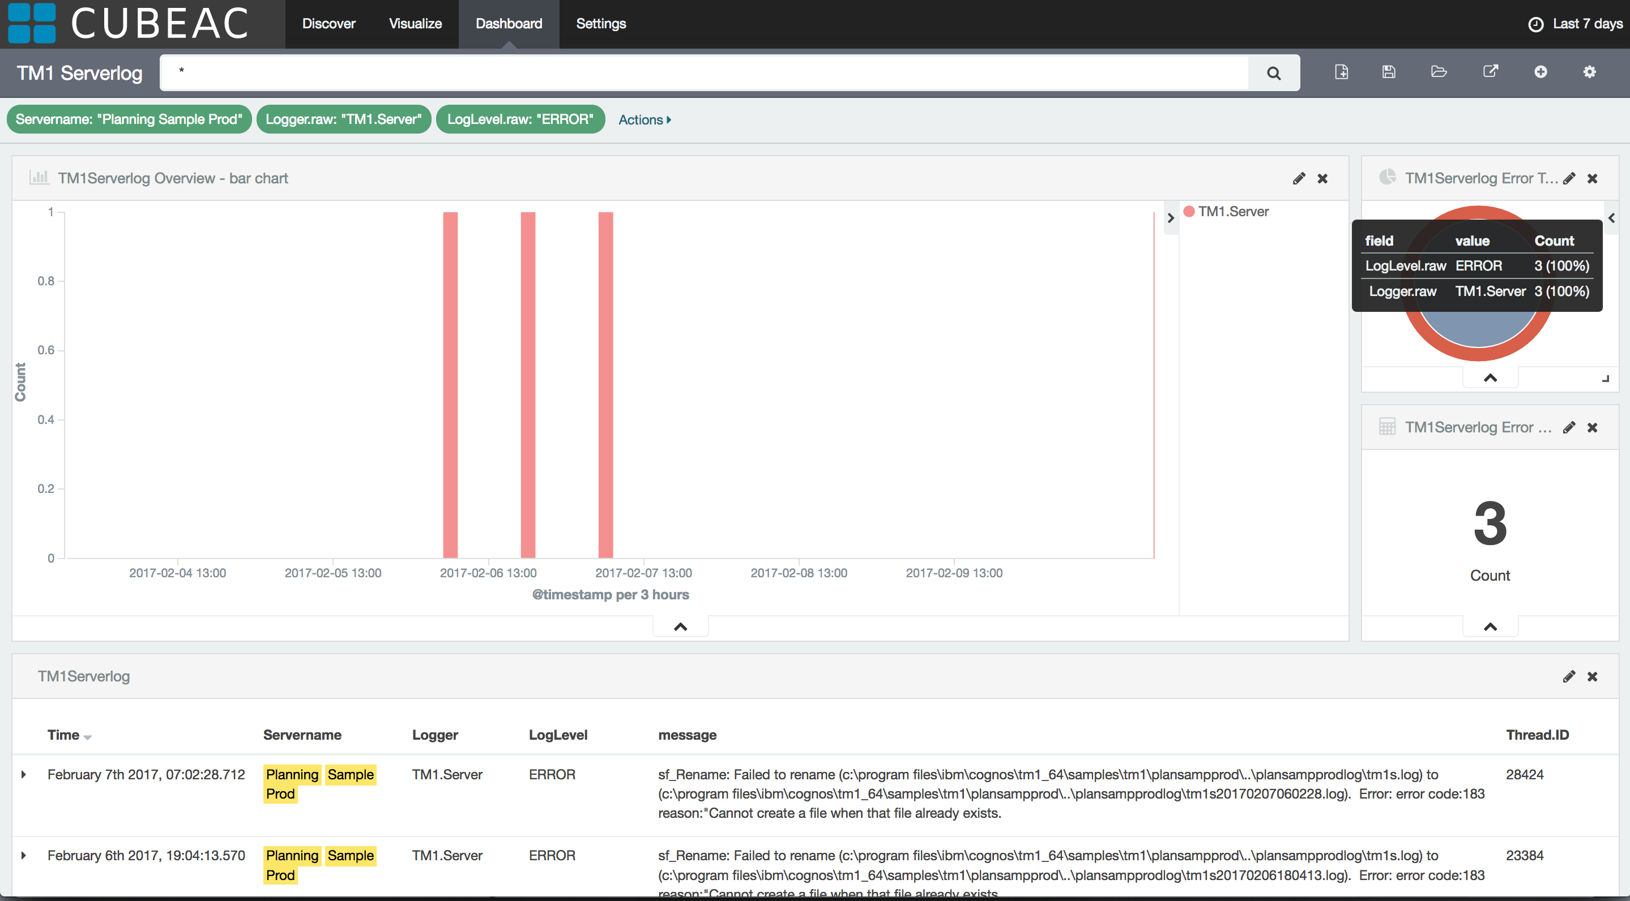1630x901 pixels.
Task: Click the TM1 Serverlog dashboard title
Action: pyautogui.click(x=79, y=72)
